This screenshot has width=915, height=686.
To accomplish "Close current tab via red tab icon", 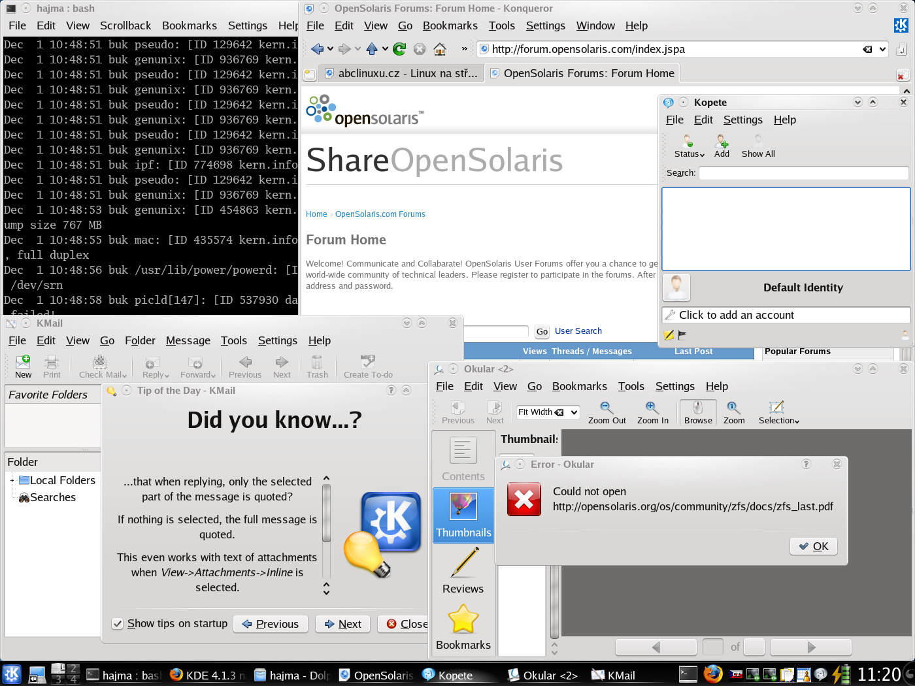I will (902, 75).
